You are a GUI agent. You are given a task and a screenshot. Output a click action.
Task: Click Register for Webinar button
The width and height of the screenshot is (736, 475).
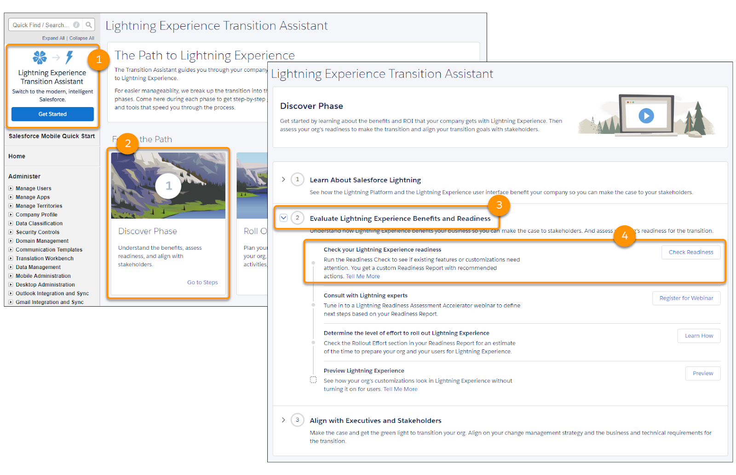[686, 298]
